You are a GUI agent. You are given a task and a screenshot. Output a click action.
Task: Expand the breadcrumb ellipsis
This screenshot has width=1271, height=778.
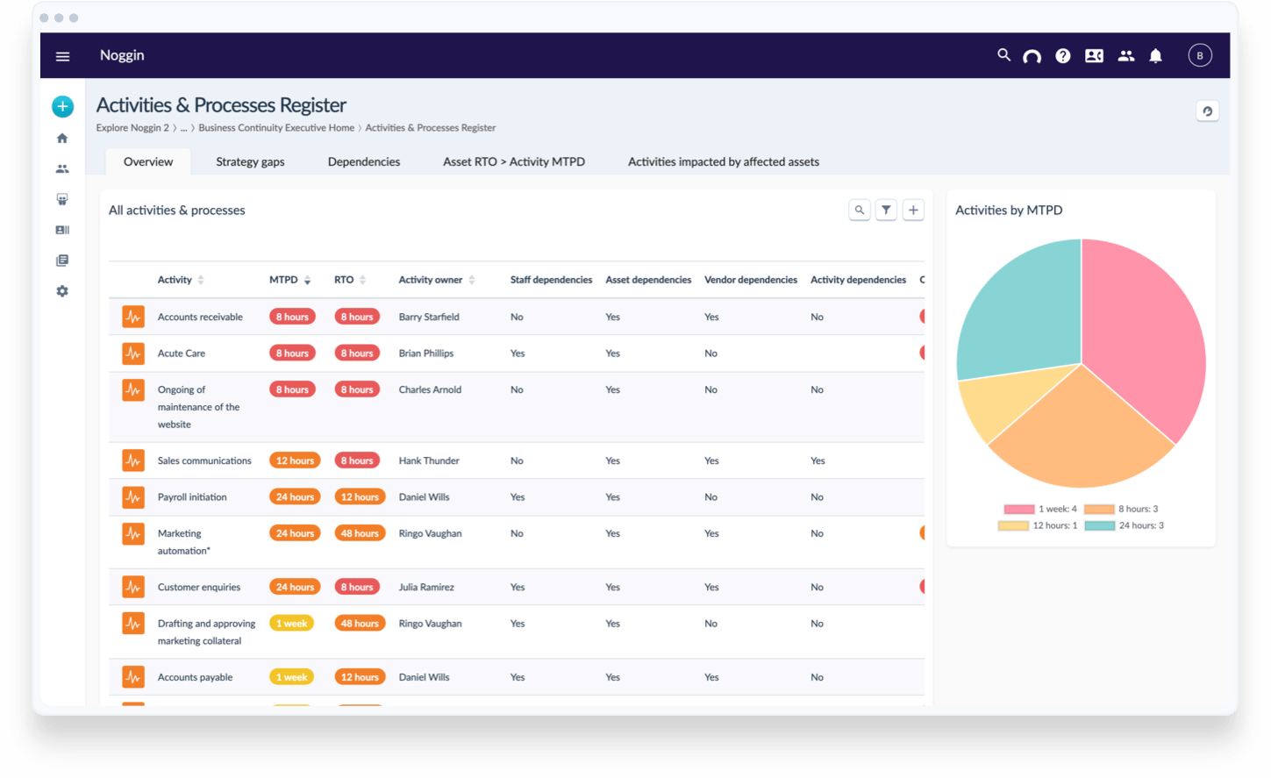183,128
